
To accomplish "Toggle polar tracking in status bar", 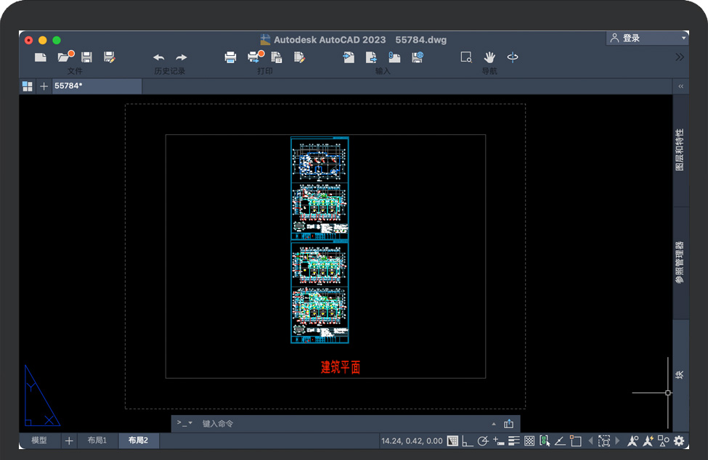I will (x=483, y=440).
